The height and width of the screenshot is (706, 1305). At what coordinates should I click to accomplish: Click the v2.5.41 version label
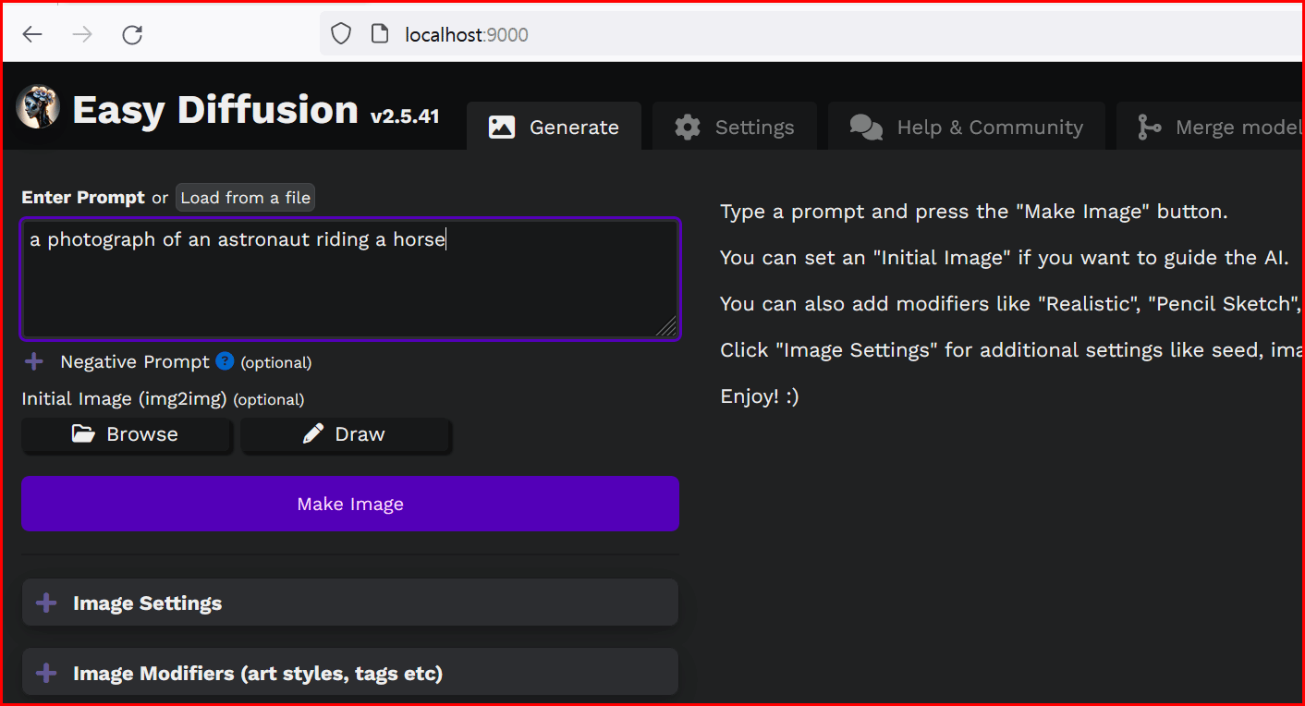coord(405,116)
